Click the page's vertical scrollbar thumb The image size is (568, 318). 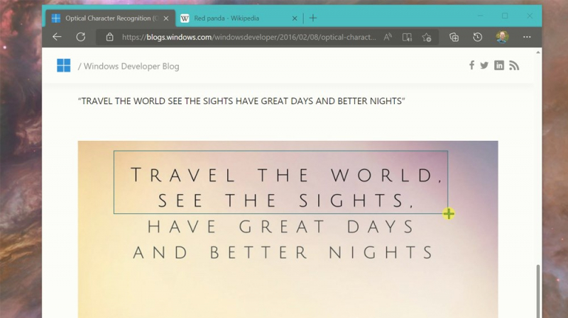[x=537, y=290]
